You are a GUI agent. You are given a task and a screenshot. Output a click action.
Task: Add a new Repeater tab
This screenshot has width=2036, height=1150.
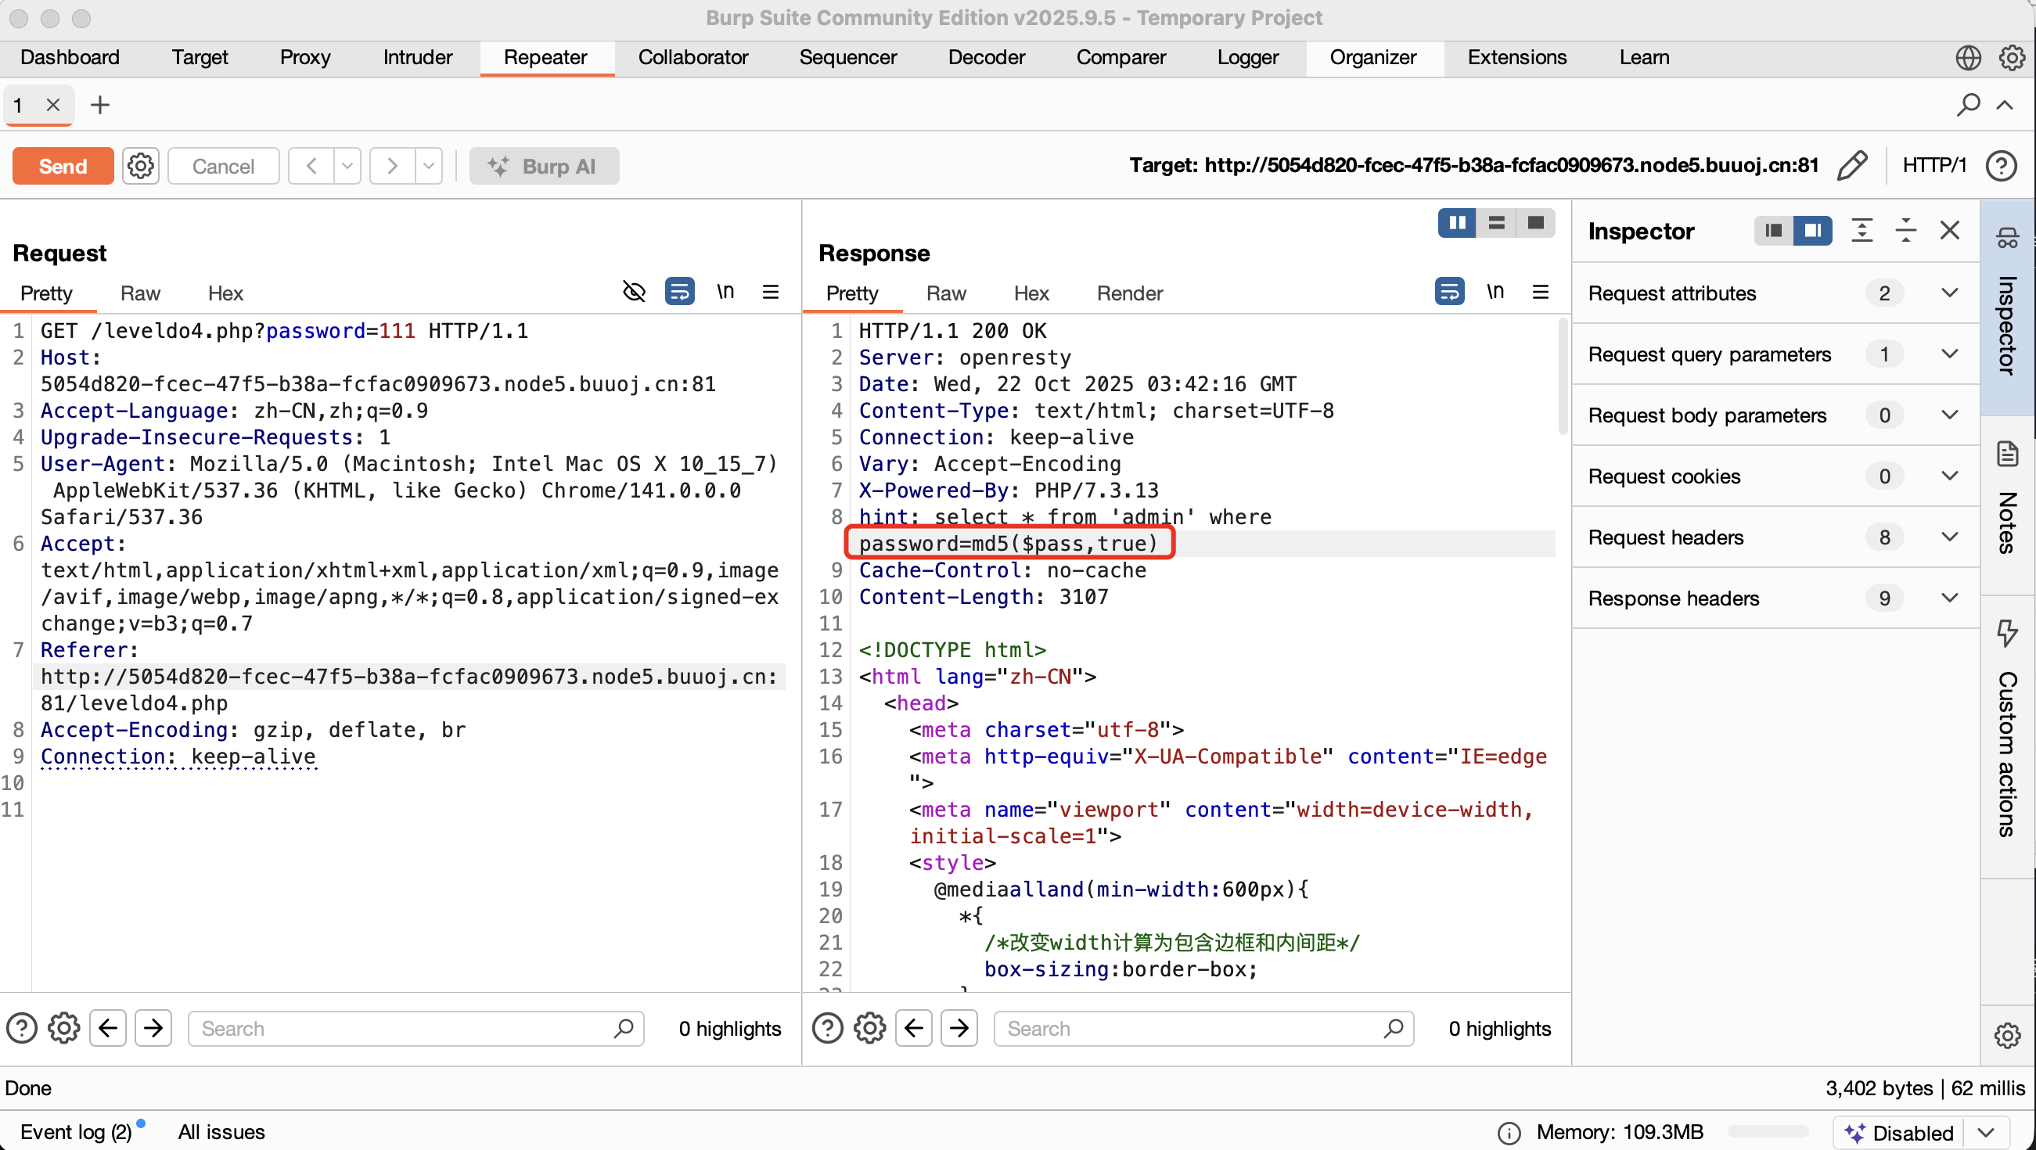point(100,105)
